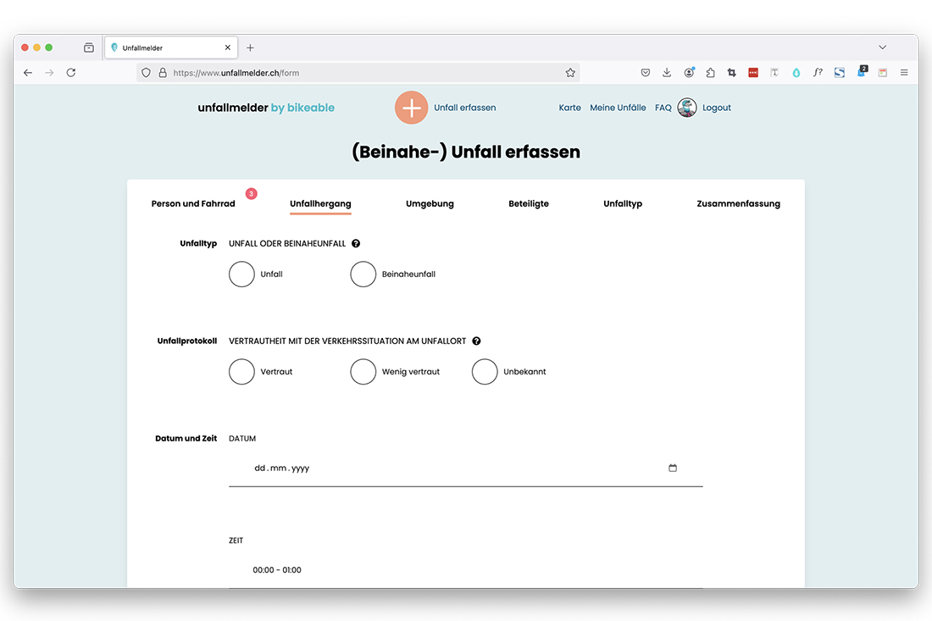Open the Firefox hamburger menu
Viewport: 932px width, 621px height.
pos(904,73)
